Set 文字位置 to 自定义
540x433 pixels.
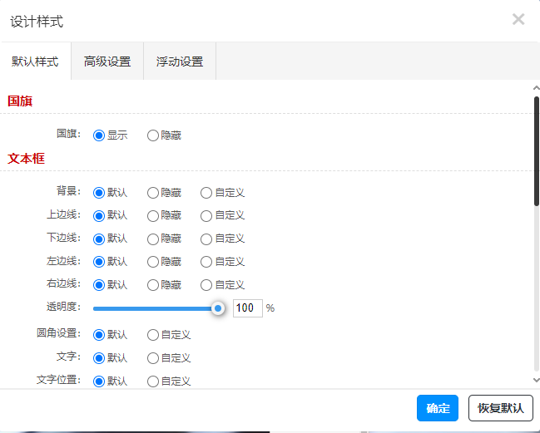coord(153,381)
